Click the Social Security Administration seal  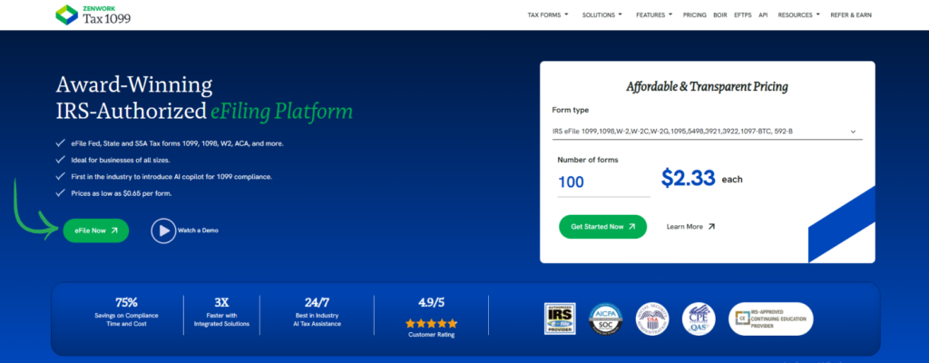point(652,319)
